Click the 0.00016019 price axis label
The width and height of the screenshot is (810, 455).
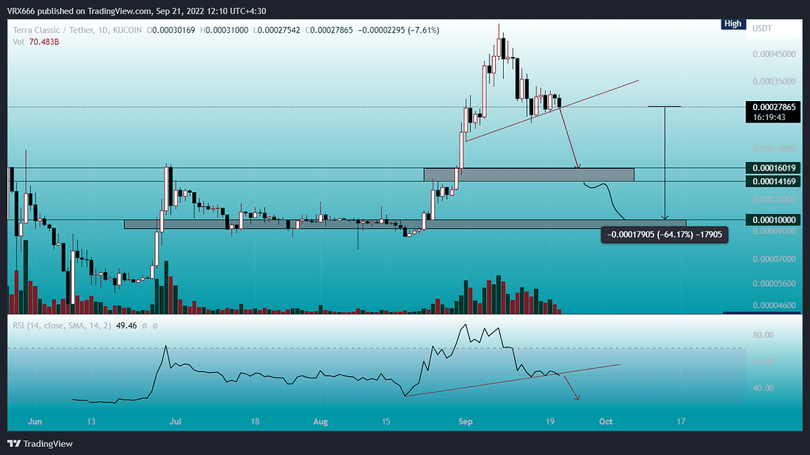point(776,167)
